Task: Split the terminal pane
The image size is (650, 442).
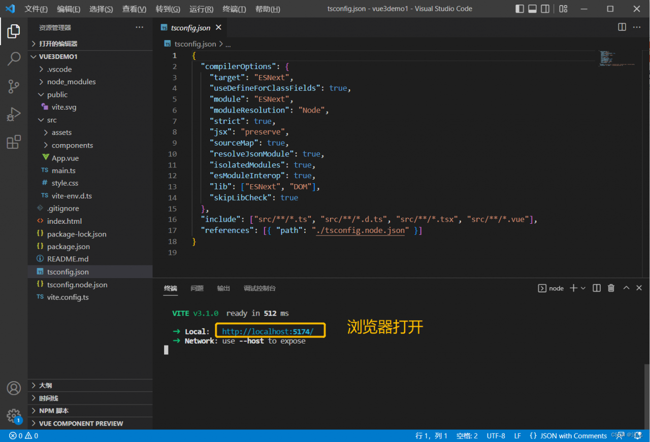Action: click(x=597, y=288)
